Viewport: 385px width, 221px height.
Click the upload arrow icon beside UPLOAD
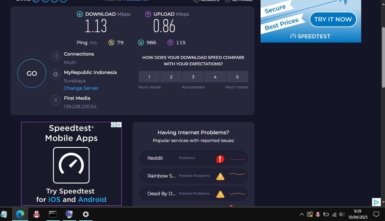tap(148, 14)
